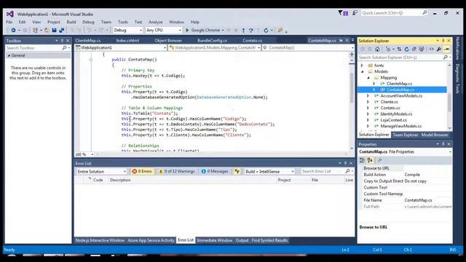The width and height of the screenshot is (466, 262).
Task: Switch to the Object Browser tab
Action: (x=168, y=41)
